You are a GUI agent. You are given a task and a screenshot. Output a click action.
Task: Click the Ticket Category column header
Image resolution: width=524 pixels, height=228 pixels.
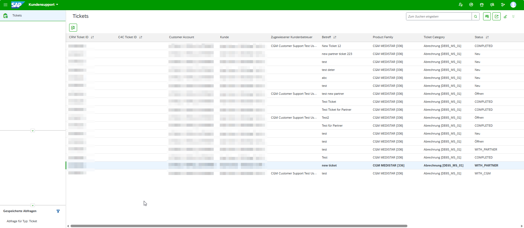[x=434, y=37]
